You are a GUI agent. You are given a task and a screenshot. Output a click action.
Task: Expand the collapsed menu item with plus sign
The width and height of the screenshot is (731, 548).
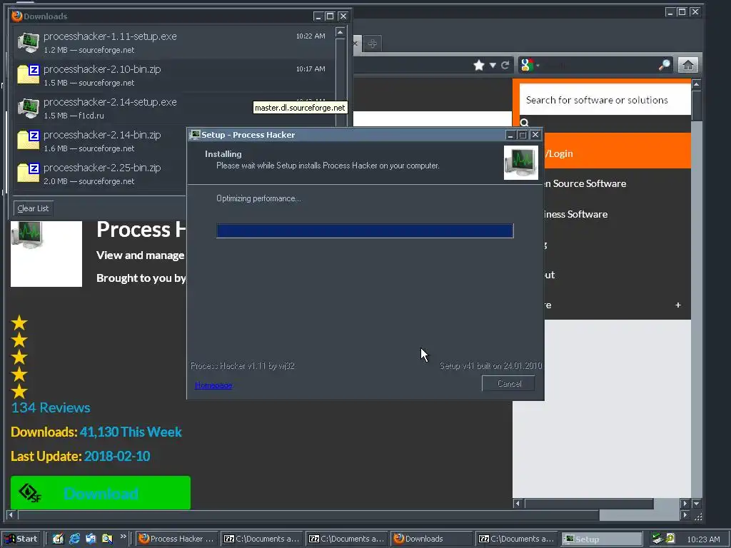click(678, 305)
